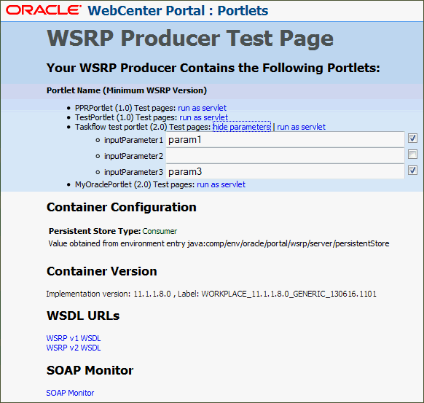The height and width of the screenshot is (403, 424).
Task: Click the Container Configuration heading
Action: (122, 208)
